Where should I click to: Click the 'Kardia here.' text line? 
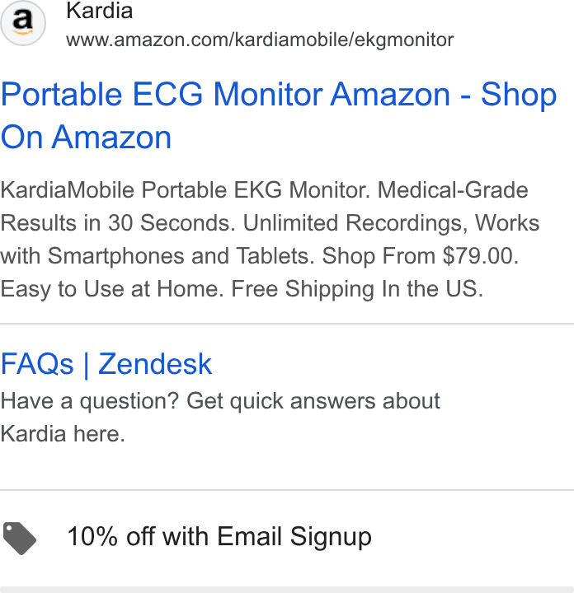tap(63, 434)
